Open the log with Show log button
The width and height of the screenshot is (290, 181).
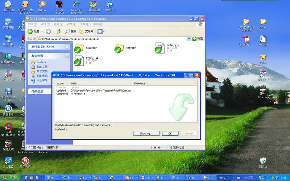146,134
